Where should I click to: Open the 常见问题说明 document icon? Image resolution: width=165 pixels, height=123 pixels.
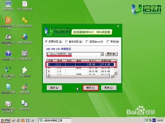click(x=25, y=5)
